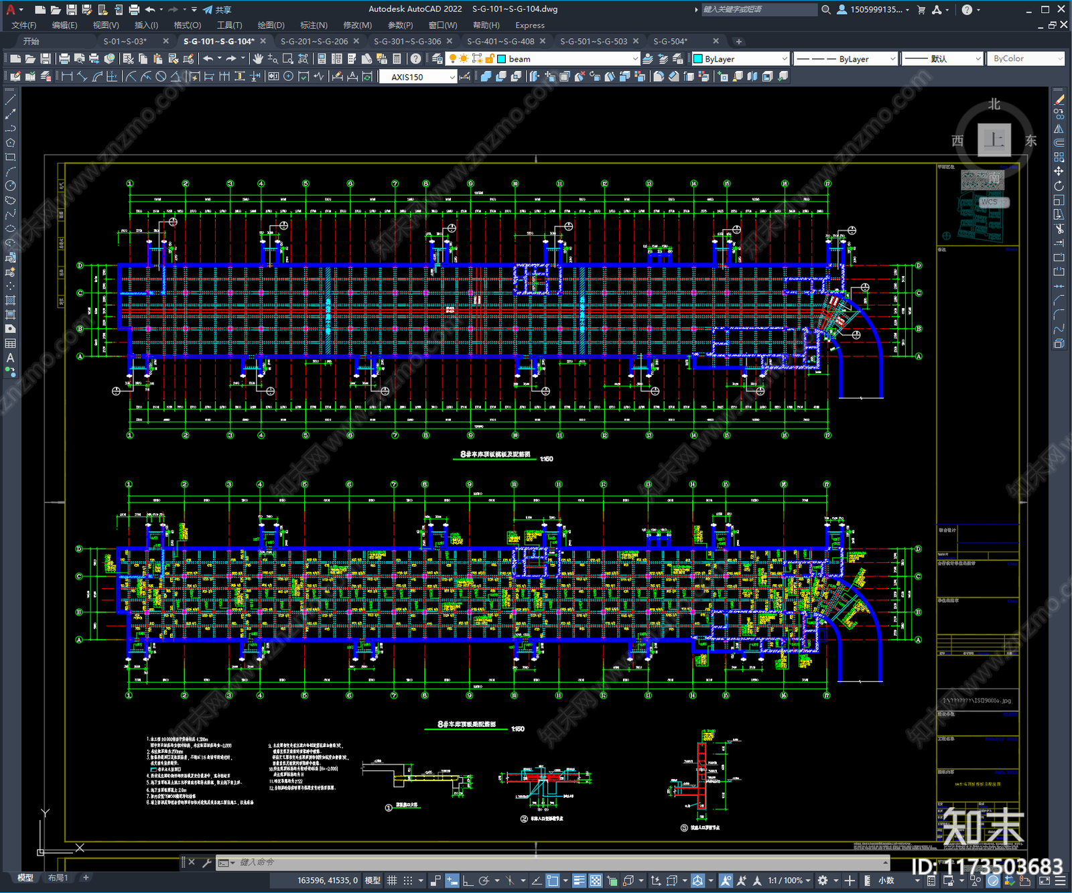
Task: Open the AXIS150 dimension style dropdown
Action: [418, 77]
